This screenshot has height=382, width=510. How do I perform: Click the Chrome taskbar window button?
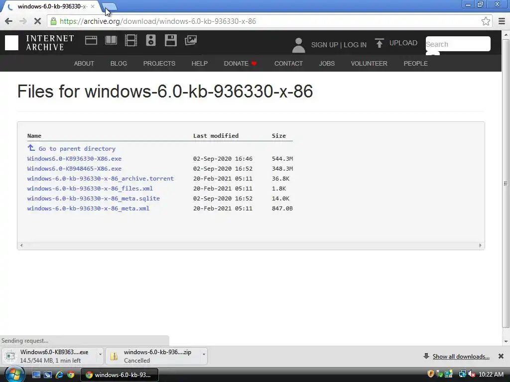(x=120, y=375)
